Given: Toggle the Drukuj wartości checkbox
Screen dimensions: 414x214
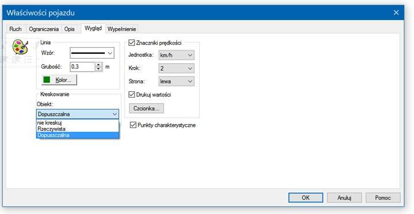Looking at the screenshot, I should (x=131, y=95).
